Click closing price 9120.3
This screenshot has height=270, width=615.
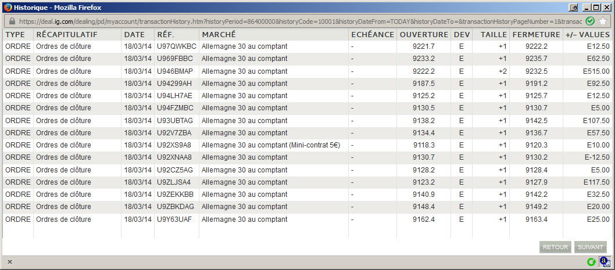tap(537, 145)
